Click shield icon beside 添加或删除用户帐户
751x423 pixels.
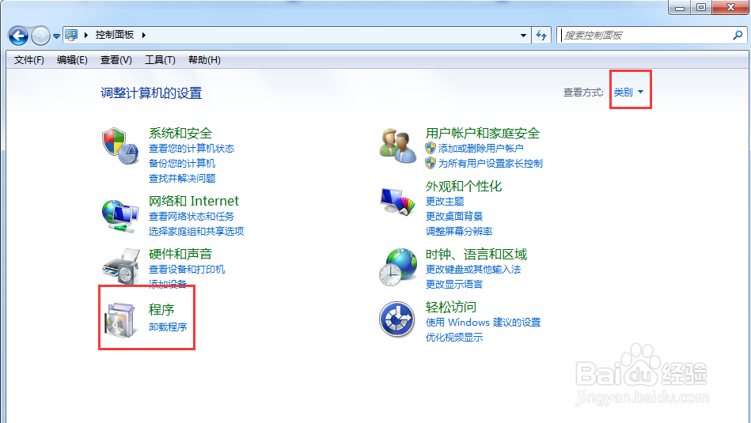pyautogui.click(x=430, y=149)
